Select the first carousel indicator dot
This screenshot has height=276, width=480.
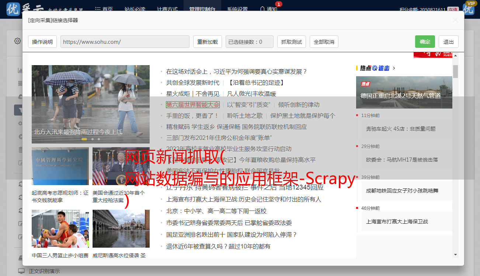coord(84,139)
